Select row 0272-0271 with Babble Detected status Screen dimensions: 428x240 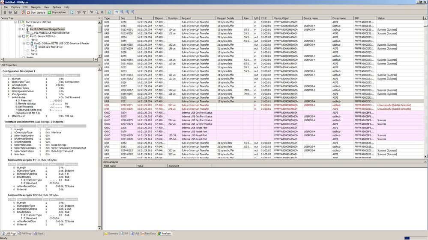click(263, 105)
